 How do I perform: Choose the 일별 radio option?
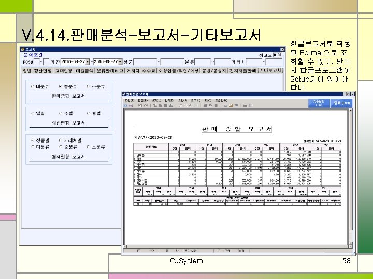[x=32, y=113]
